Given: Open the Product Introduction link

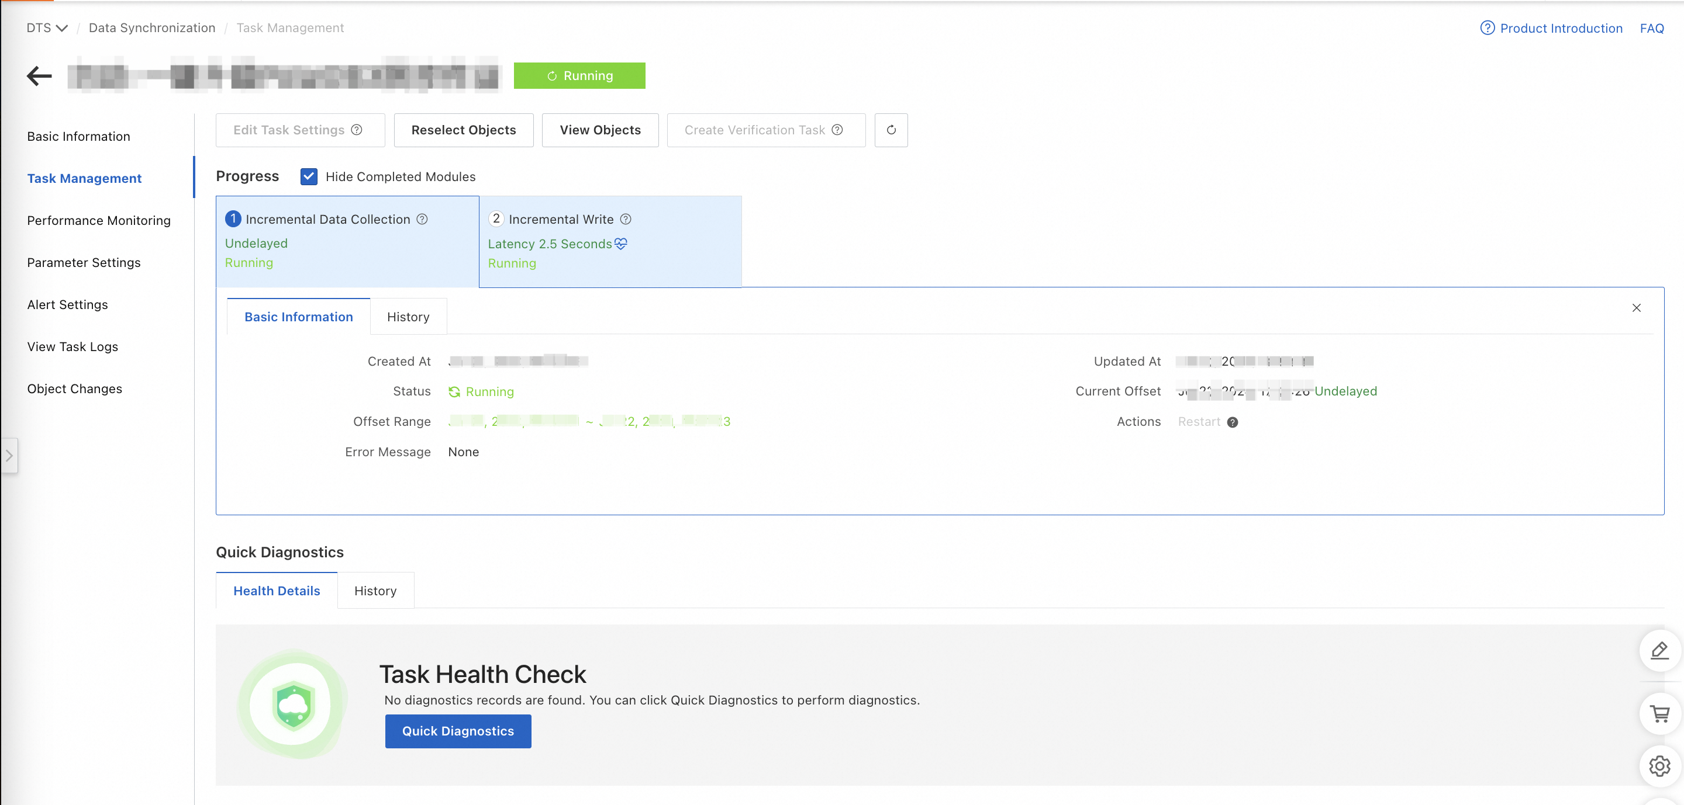Looking at the screenshot, I should point(1561,28).
